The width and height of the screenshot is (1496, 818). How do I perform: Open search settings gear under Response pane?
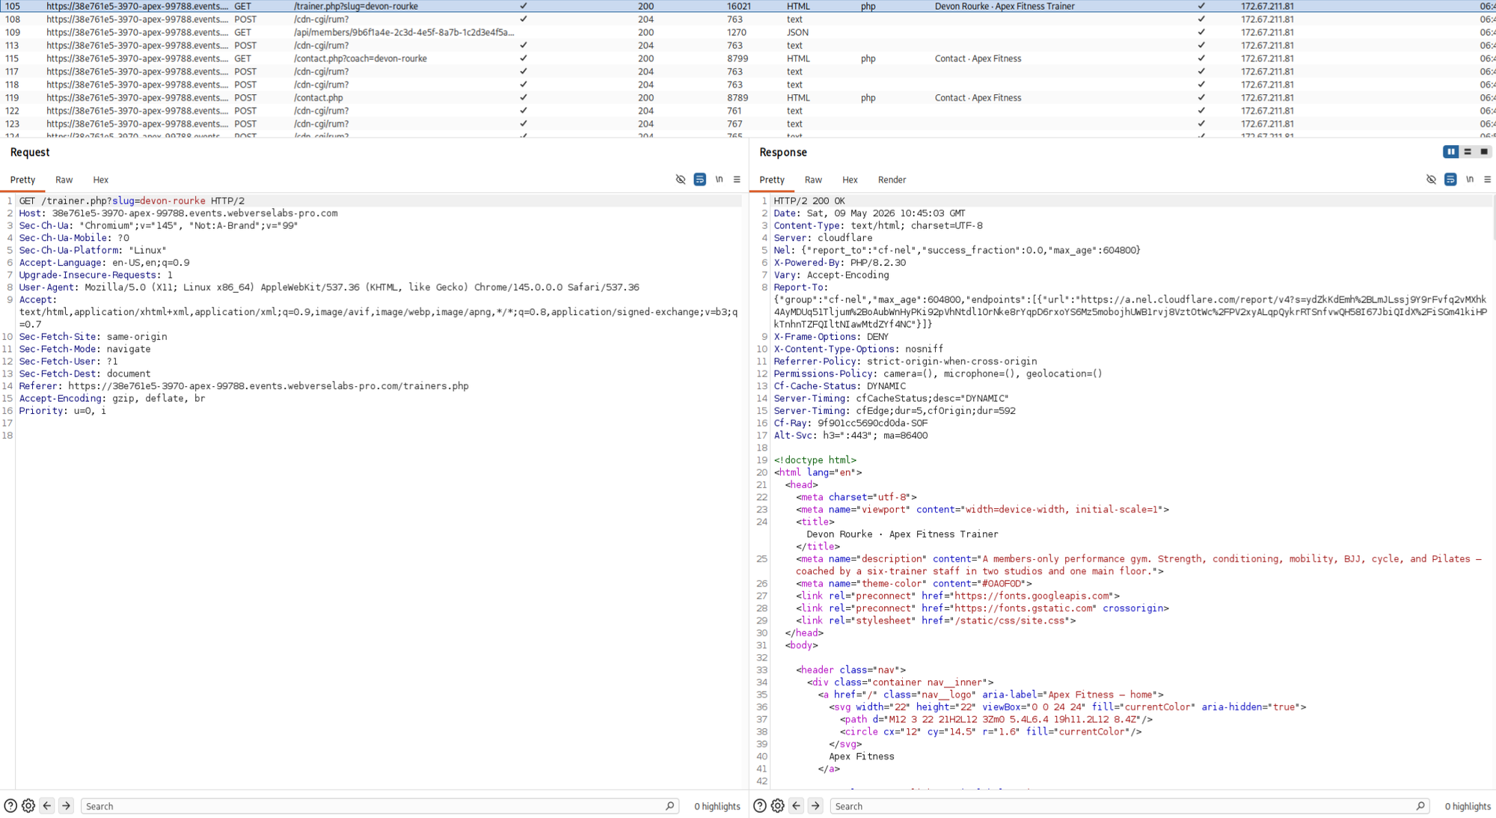coord(778,806)
